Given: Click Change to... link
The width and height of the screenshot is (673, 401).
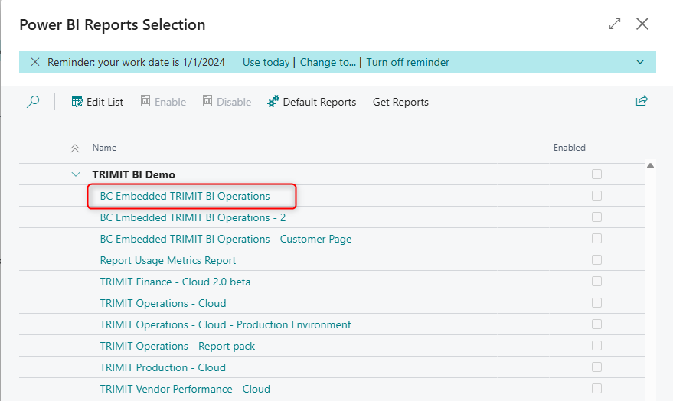Looking at the screenshot, I should pos(328,62).
